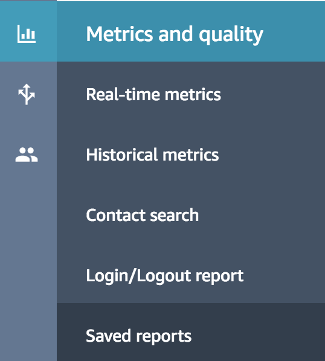Tap the three-way split arrow icon
The width and height of the screenshot is (325, 361).
27,94
